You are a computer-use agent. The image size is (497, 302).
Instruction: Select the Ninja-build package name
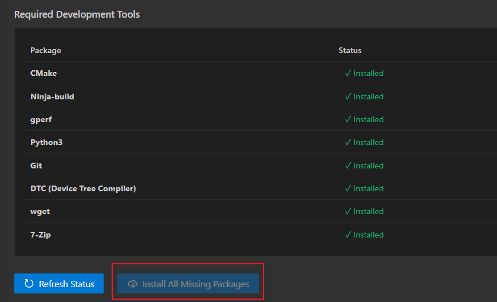(52, 96)
